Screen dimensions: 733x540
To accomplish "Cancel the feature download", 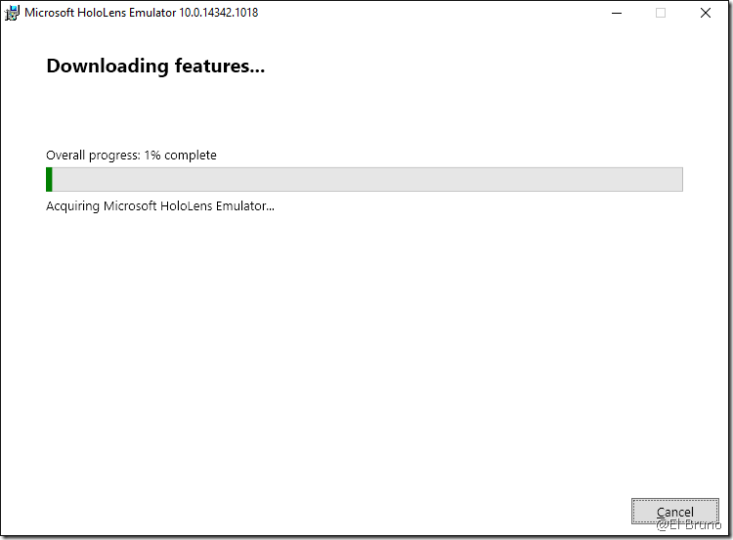I will pos(674,512).
